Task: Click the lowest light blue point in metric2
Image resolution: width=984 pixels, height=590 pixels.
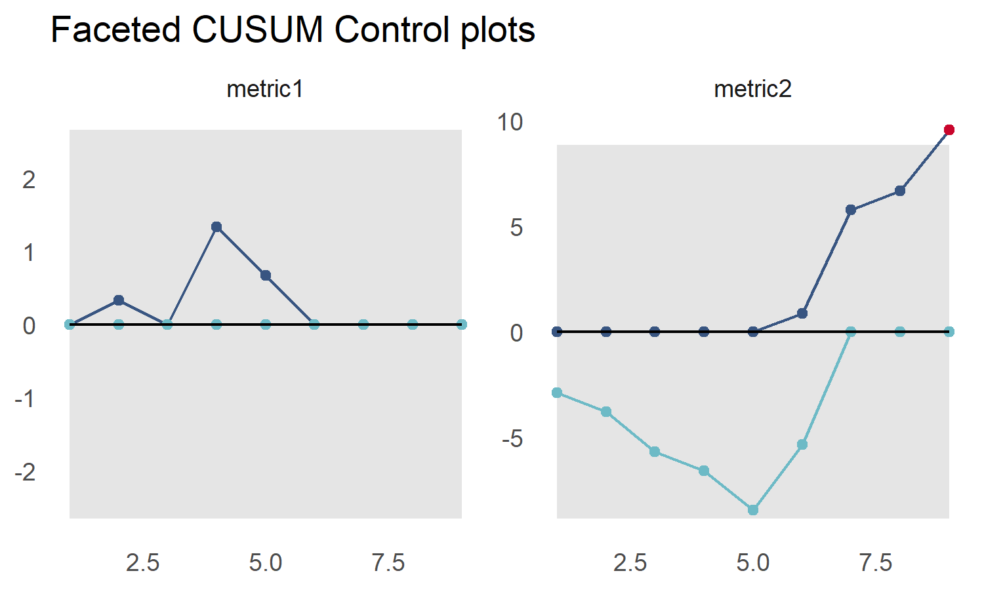Action: [753, 509]
